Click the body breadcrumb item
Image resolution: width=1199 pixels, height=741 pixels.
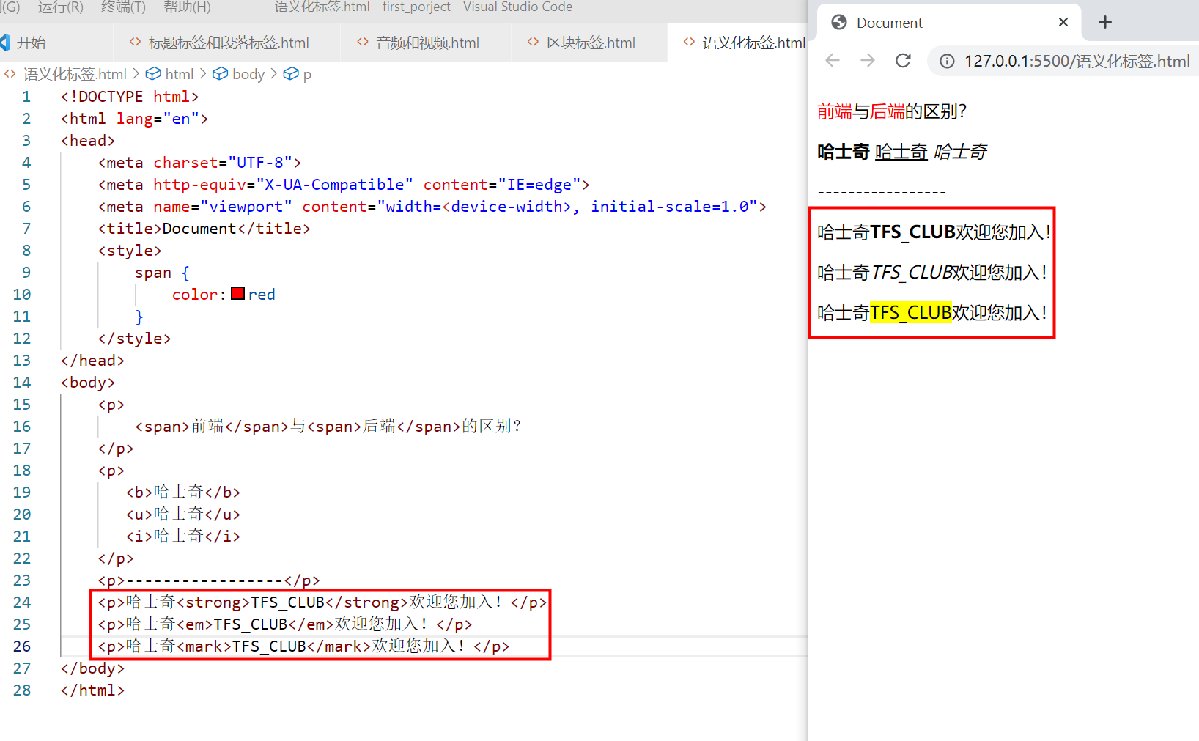tap(248, 74)
